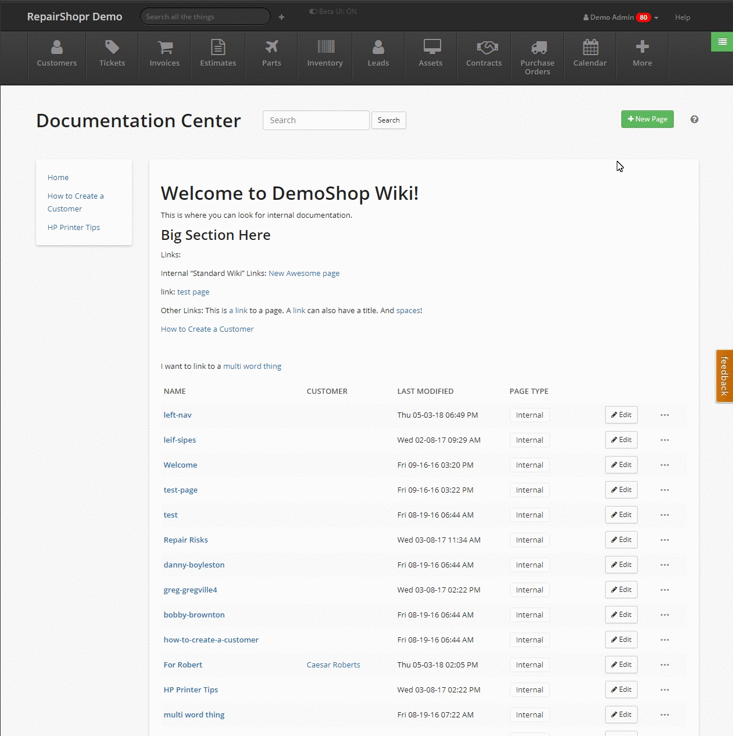Click the NAME column header

pyautogui.click(x=174, y=391)
